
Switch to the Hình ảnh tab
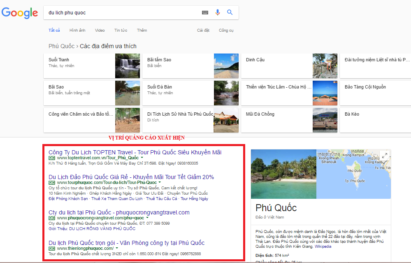click(77, 30)
